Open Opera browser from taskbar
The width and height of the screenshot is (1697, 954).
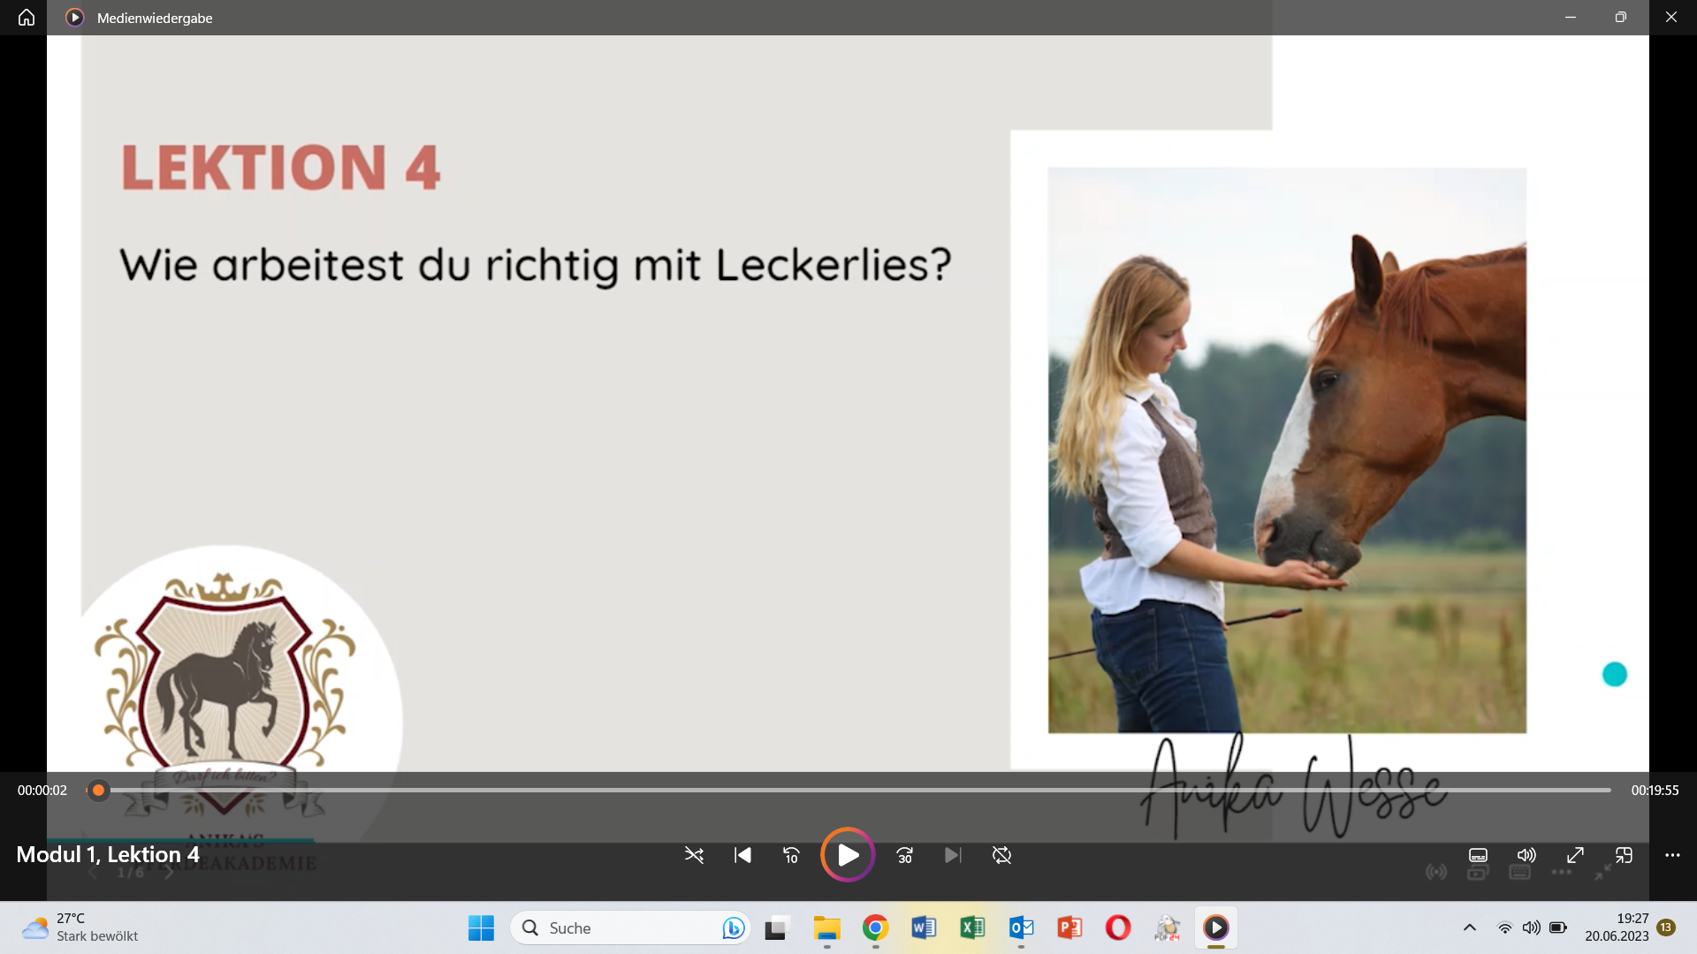pyautogui.click(x=1118, y=927)
